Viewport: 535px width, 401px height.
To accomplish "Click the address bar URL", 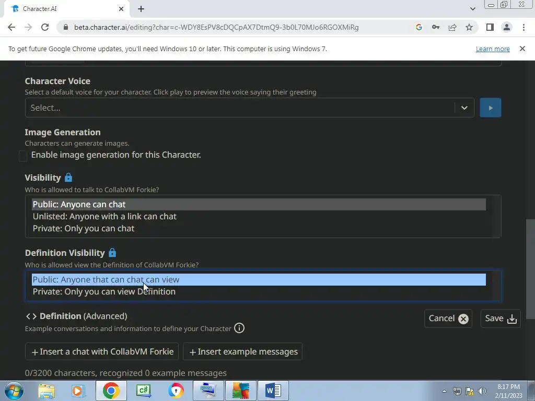I will tap(216, 27).
